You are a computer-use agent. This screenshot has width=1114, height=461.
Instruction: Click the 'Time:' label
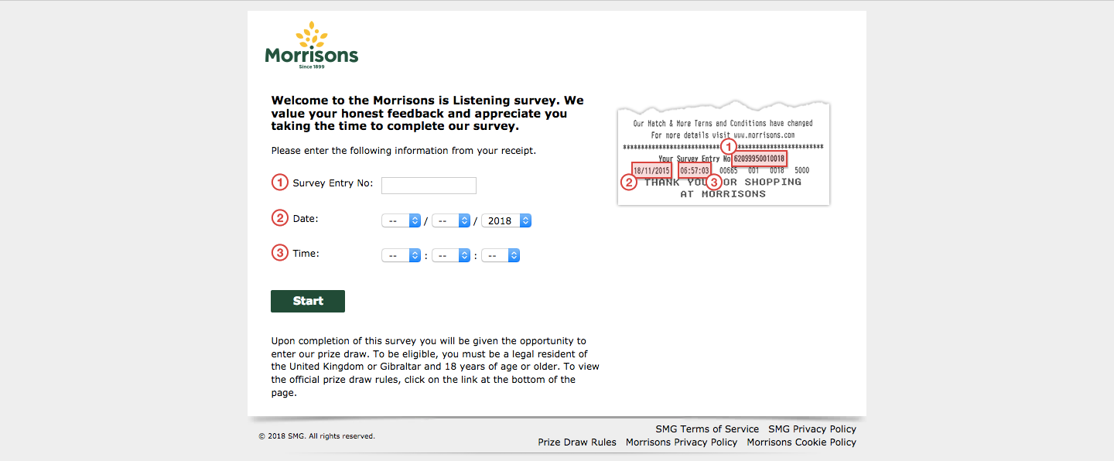pyautogui.click(x=306, y=253)
